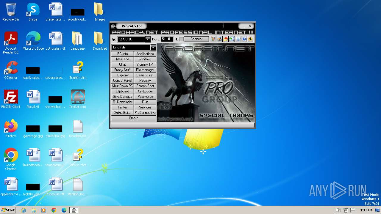This screenshot has height=214, width=381.
Task: Select the putrussian.rtf document icon
Action: tap(55, 41)
